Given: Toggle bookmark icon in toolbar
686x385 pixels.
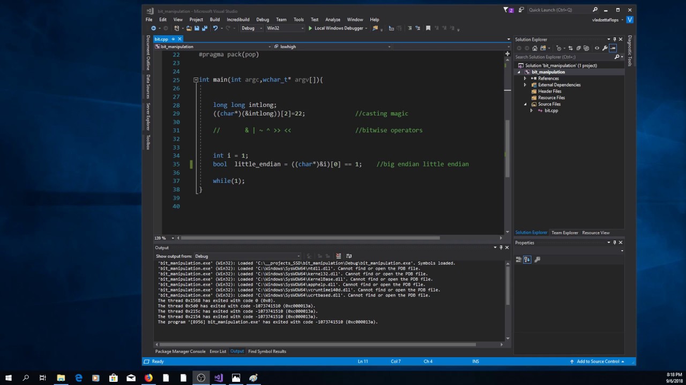Looking at the screenshot, I should 428,28.
